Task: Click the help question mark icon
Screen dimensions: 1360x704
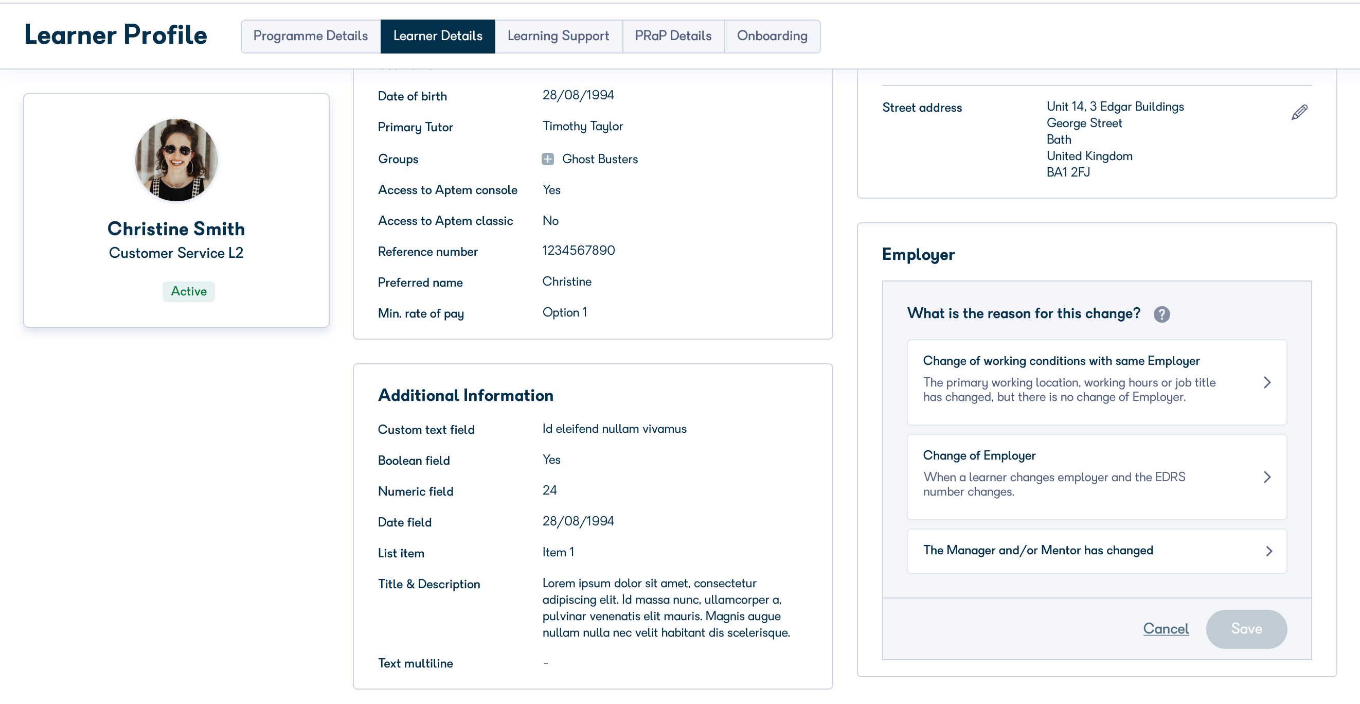Action: [x=1161, y=314]
